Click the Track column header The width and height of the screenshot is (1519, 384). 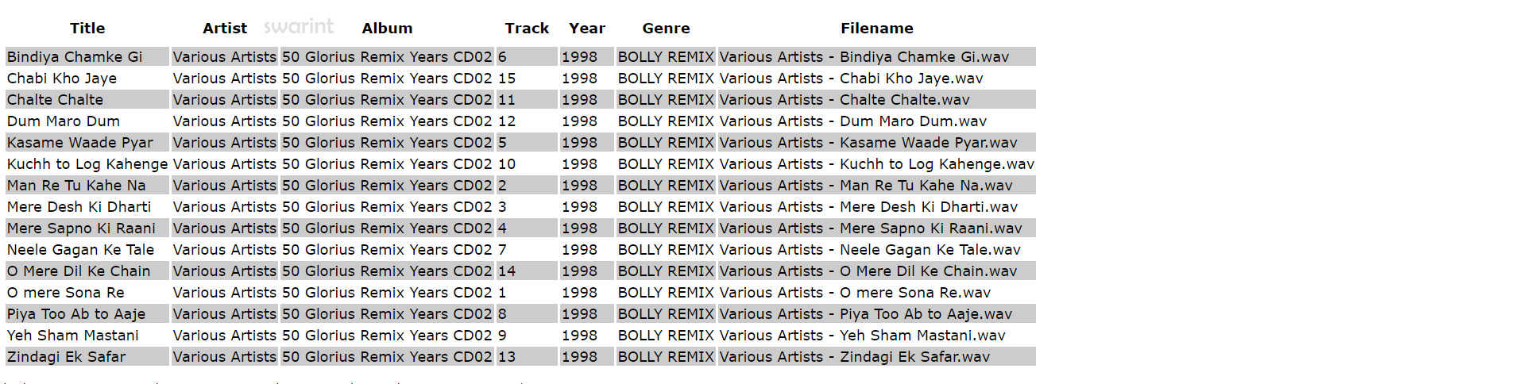click(x=527, y=29)
